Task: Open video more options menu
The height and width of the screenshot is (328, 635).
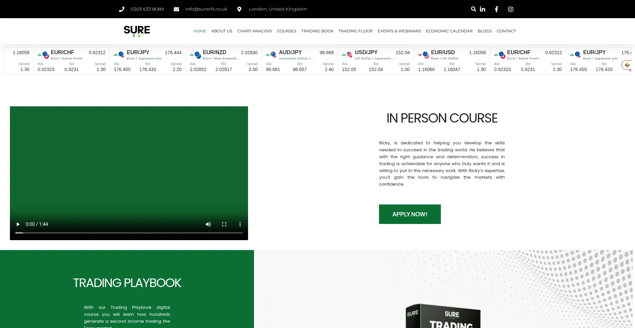Action: tap(240, 224)
